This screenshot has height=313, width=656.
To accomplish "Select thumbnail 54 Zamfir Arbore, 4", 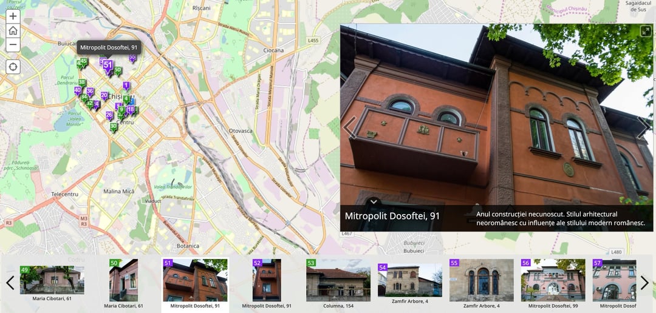I will [x=409, y=280].
